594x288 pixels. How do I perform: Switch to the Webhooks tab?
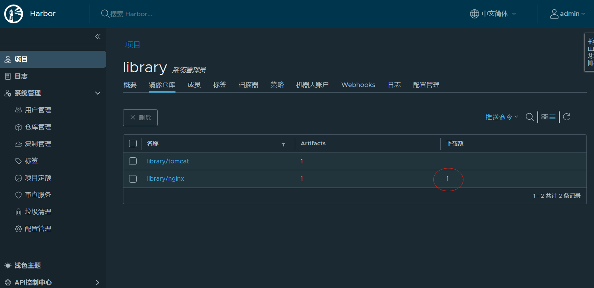[x=359, y=85]
